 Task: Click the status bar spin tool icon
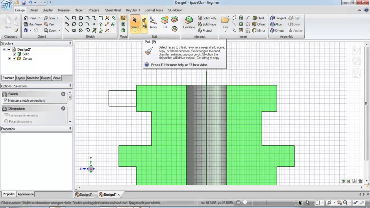[329, 203]
